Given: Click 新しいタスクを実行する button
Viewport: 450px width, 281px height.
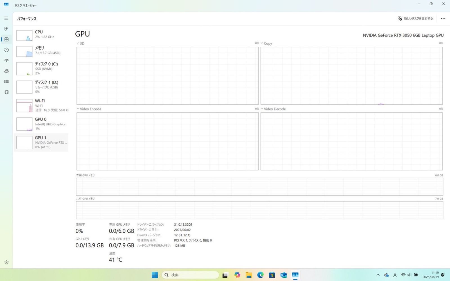Looking at the screenshot, I should coord(415,19).
